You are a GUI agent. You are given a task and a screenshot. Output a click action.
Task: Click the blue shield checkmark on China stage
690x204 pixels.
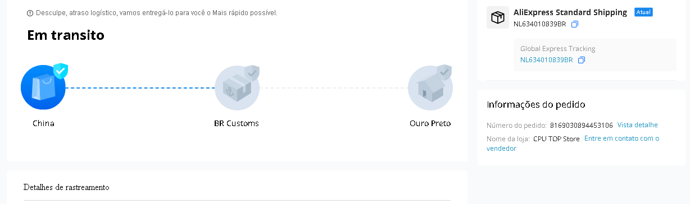(x=61, y=71)
